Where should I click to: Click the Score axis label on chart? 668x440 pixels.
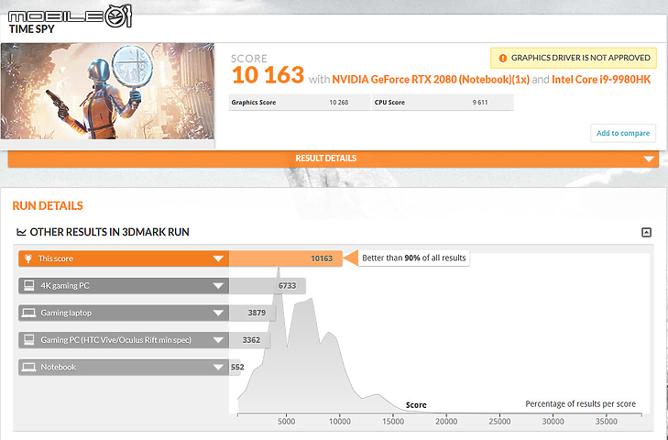(x=416, y=405)
